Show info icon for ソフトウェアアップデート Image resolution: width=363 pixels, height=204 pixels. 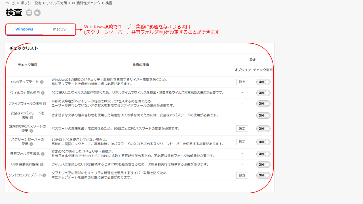click(44, 175)
